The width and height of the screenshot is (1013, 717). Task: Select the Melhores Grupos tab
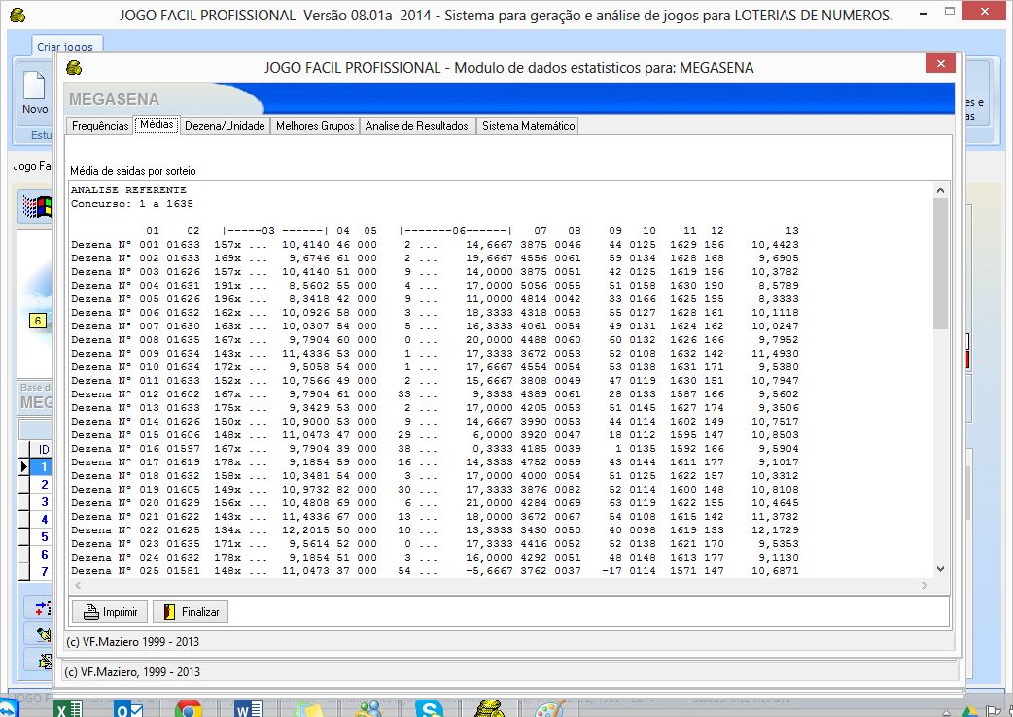(x=315, y=125)
